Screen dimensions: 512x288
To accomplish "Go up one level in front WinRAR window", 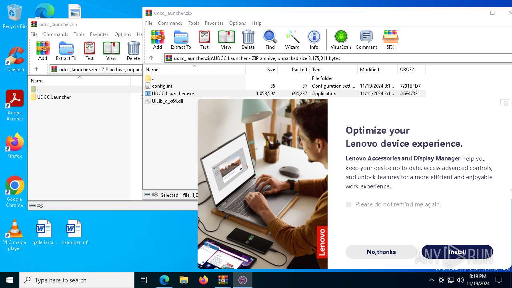I will pyautogui.click(x=151, y=58).
